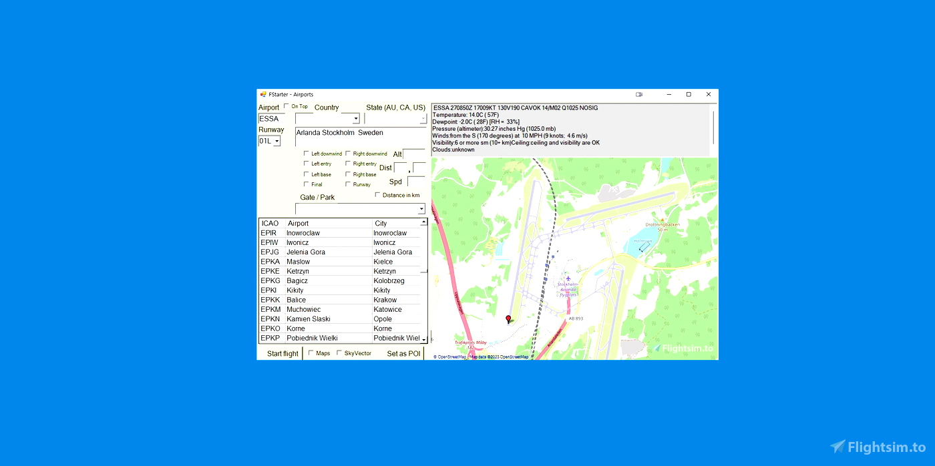Expand the State combo box
Viewport: 935px width, 466px height.
click(423, 118)
